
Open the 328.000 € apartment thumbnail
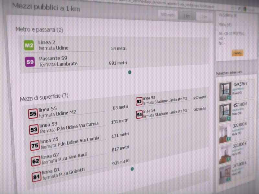click(x=225, y=155)
